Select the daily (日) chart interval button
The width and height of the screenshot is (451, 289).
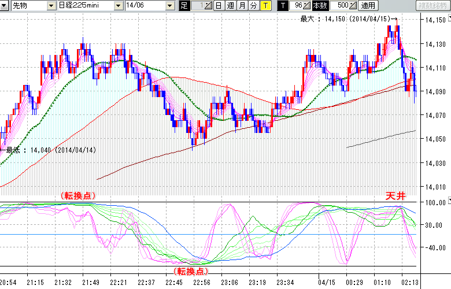coord(218,6)
